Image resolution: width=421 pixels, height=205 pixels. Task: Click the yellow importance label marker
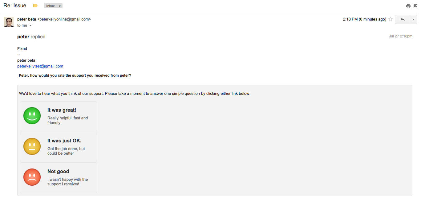35,6
